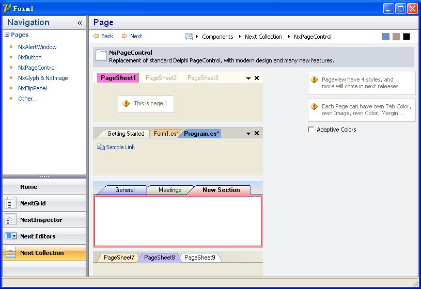The image size is (421, 289).
Task: Open NxAlertWindow page in navigation
Action: 37,47
